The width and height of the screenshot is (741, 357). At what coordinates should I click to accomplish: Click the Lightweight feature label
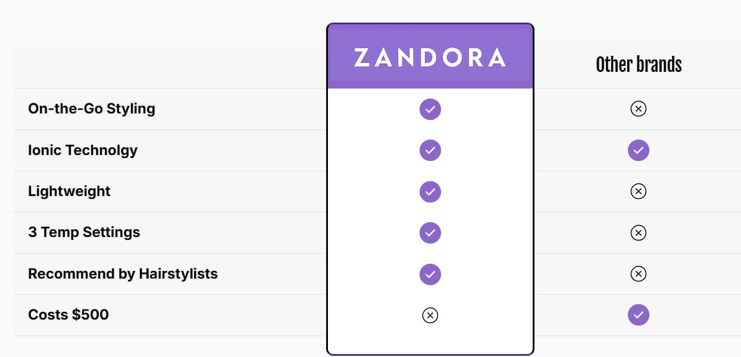69,191
